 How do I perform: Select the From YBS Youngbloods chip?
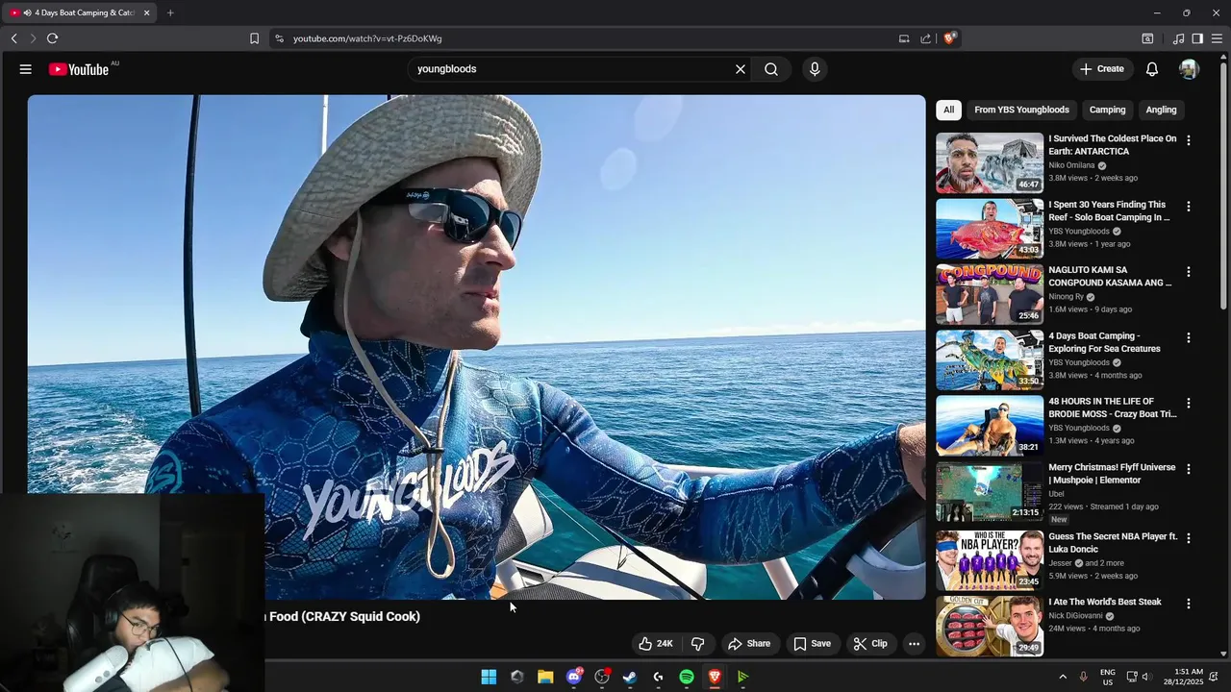tap(1021, 110)
